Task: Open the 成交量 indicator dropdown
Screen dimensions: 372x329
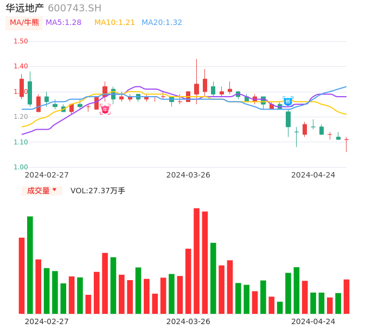Action: pyautogui.click(x=42, y=191)
